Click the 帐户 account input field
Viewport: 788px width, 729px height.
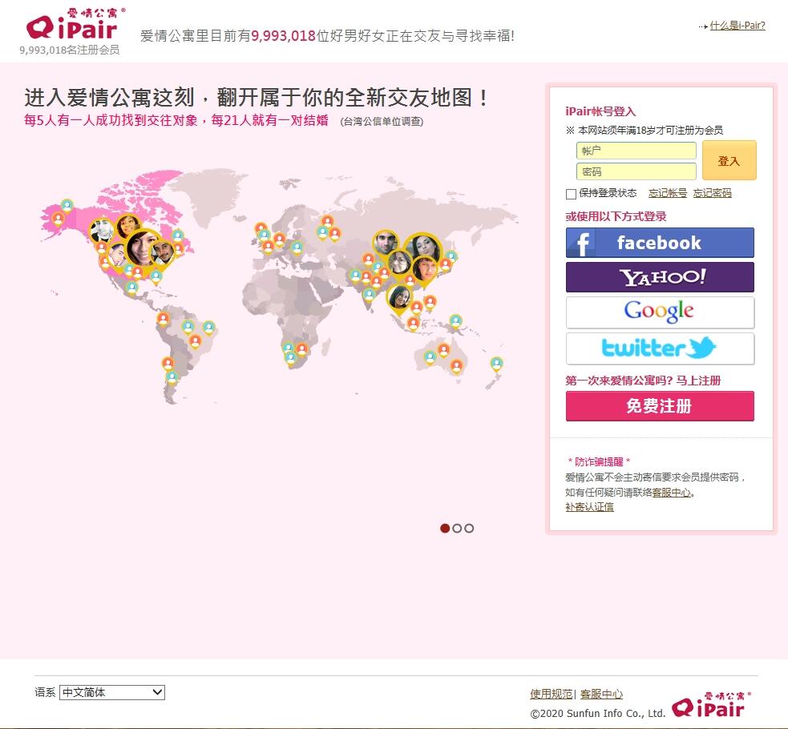pos(636,151)
